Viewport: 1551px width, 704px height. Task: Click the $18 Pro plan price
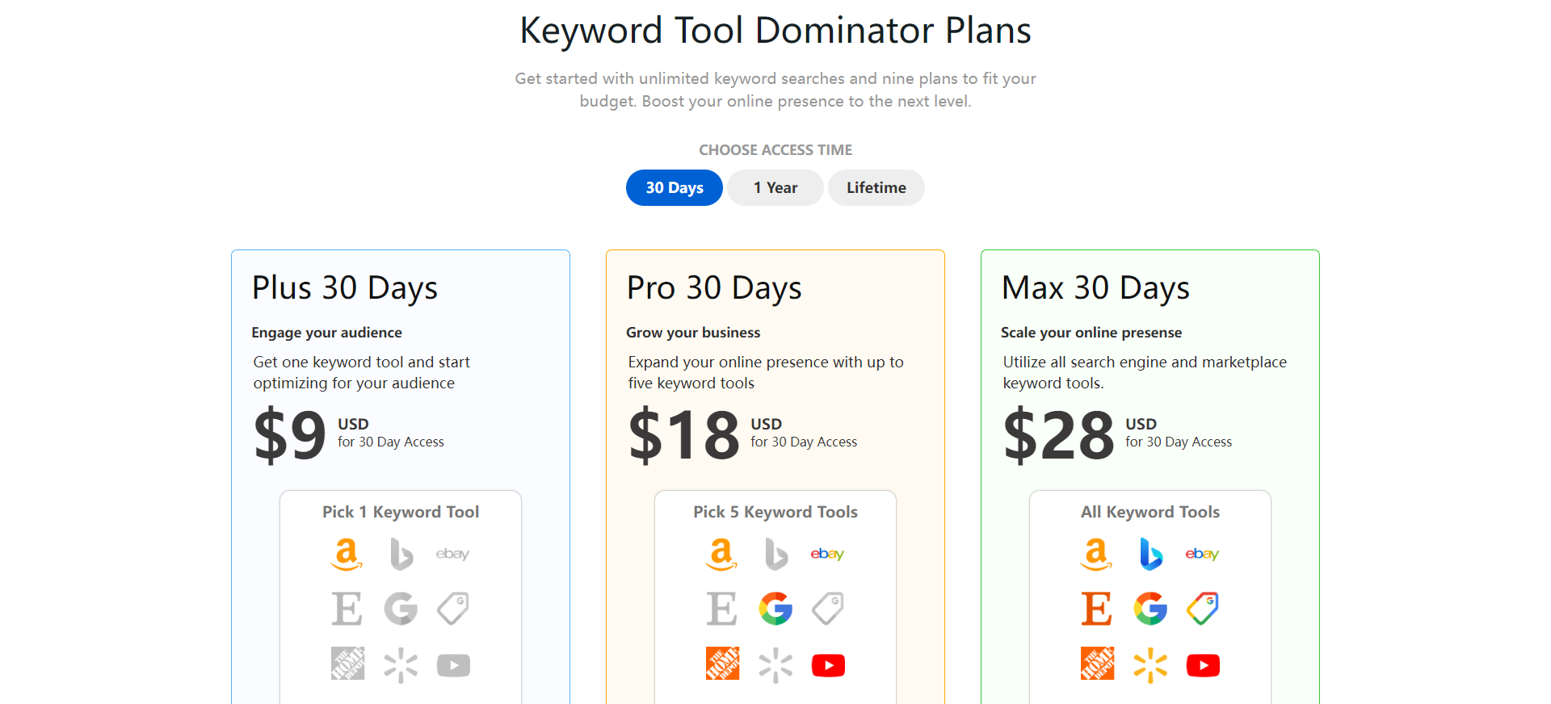tap(683, 435)
